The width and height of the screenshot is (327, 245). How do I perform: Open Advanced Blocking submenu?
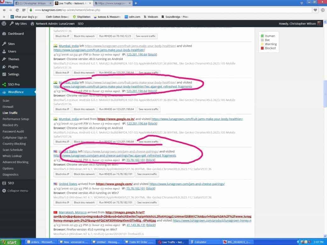point(15,162)
